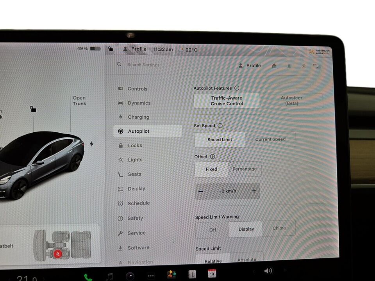Viewport: 375px width, 281px height.
Task: Tap the red seatbelt warning icon
Action: (58, 254)
